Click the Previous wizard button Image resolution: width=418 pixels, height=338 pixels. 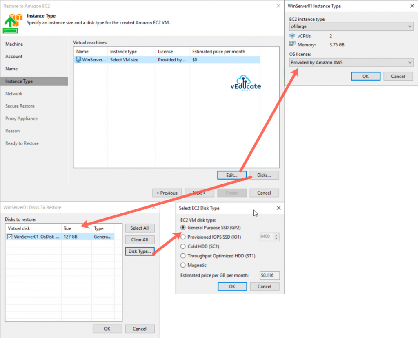pos(167,193)
